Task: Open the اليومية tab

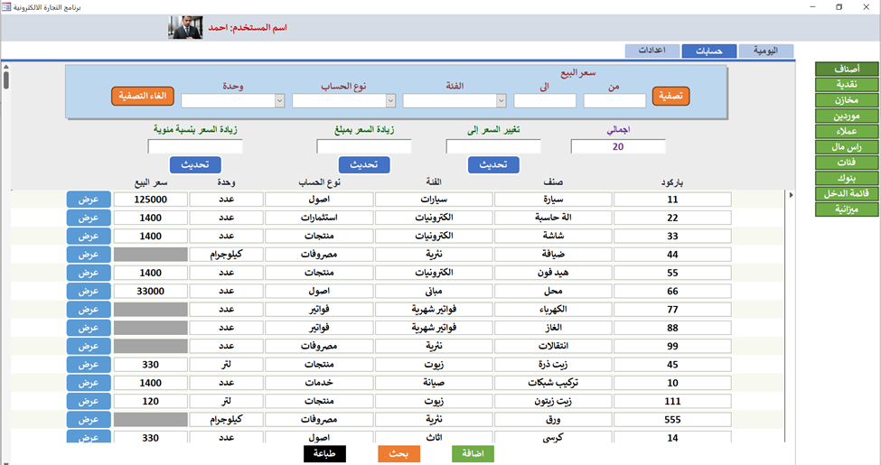Action: (766, 51)
